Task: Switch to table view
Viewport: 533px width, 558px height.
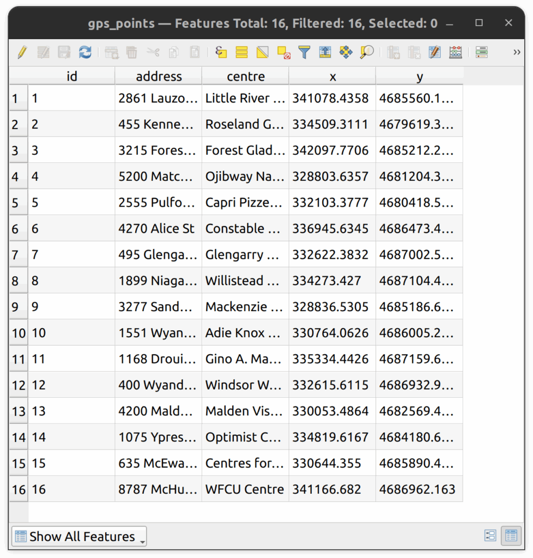Action: [511, 536]
